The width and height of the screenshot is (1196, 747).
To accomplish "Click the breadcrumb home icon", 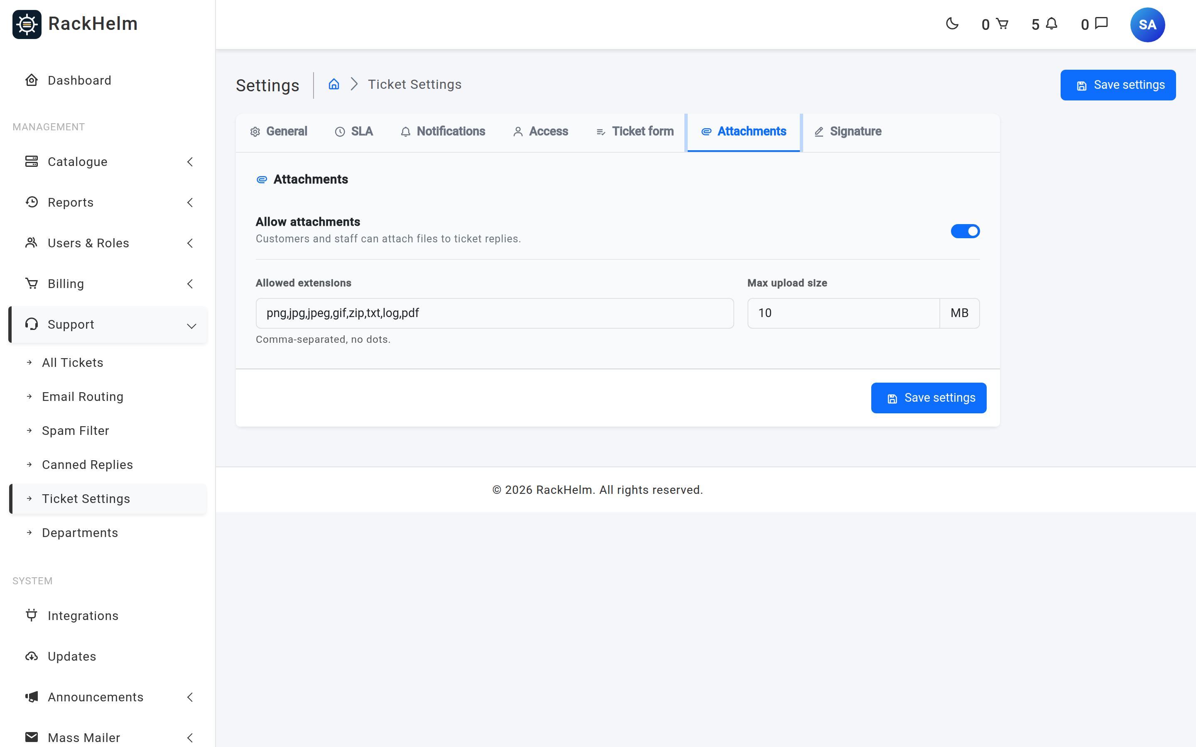I will click(x=334, y=84).
